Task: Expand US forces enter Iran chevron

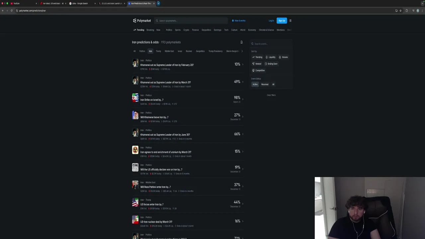Action: (243, 204)
